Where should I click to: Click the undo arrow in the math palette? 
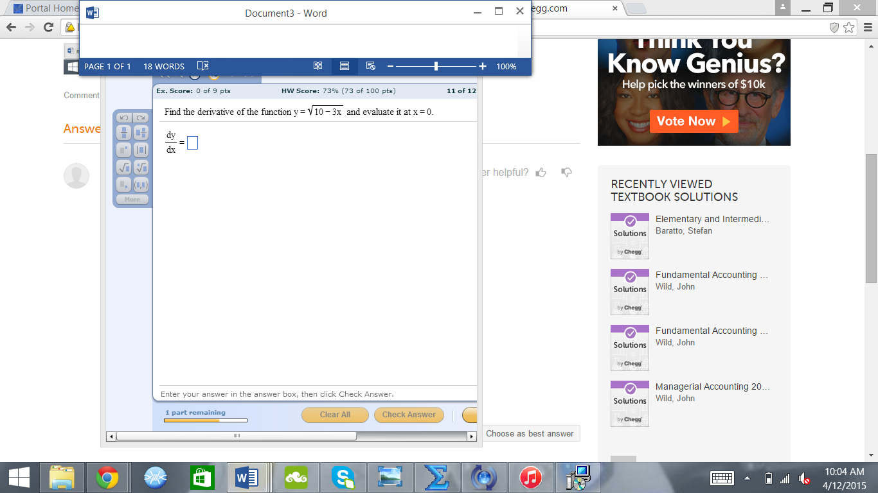pyautogui.click(x=124, y=118)
